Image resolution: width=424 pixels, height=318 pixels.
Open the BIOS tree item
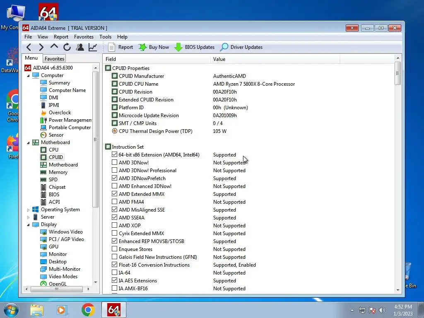[54, 195]
